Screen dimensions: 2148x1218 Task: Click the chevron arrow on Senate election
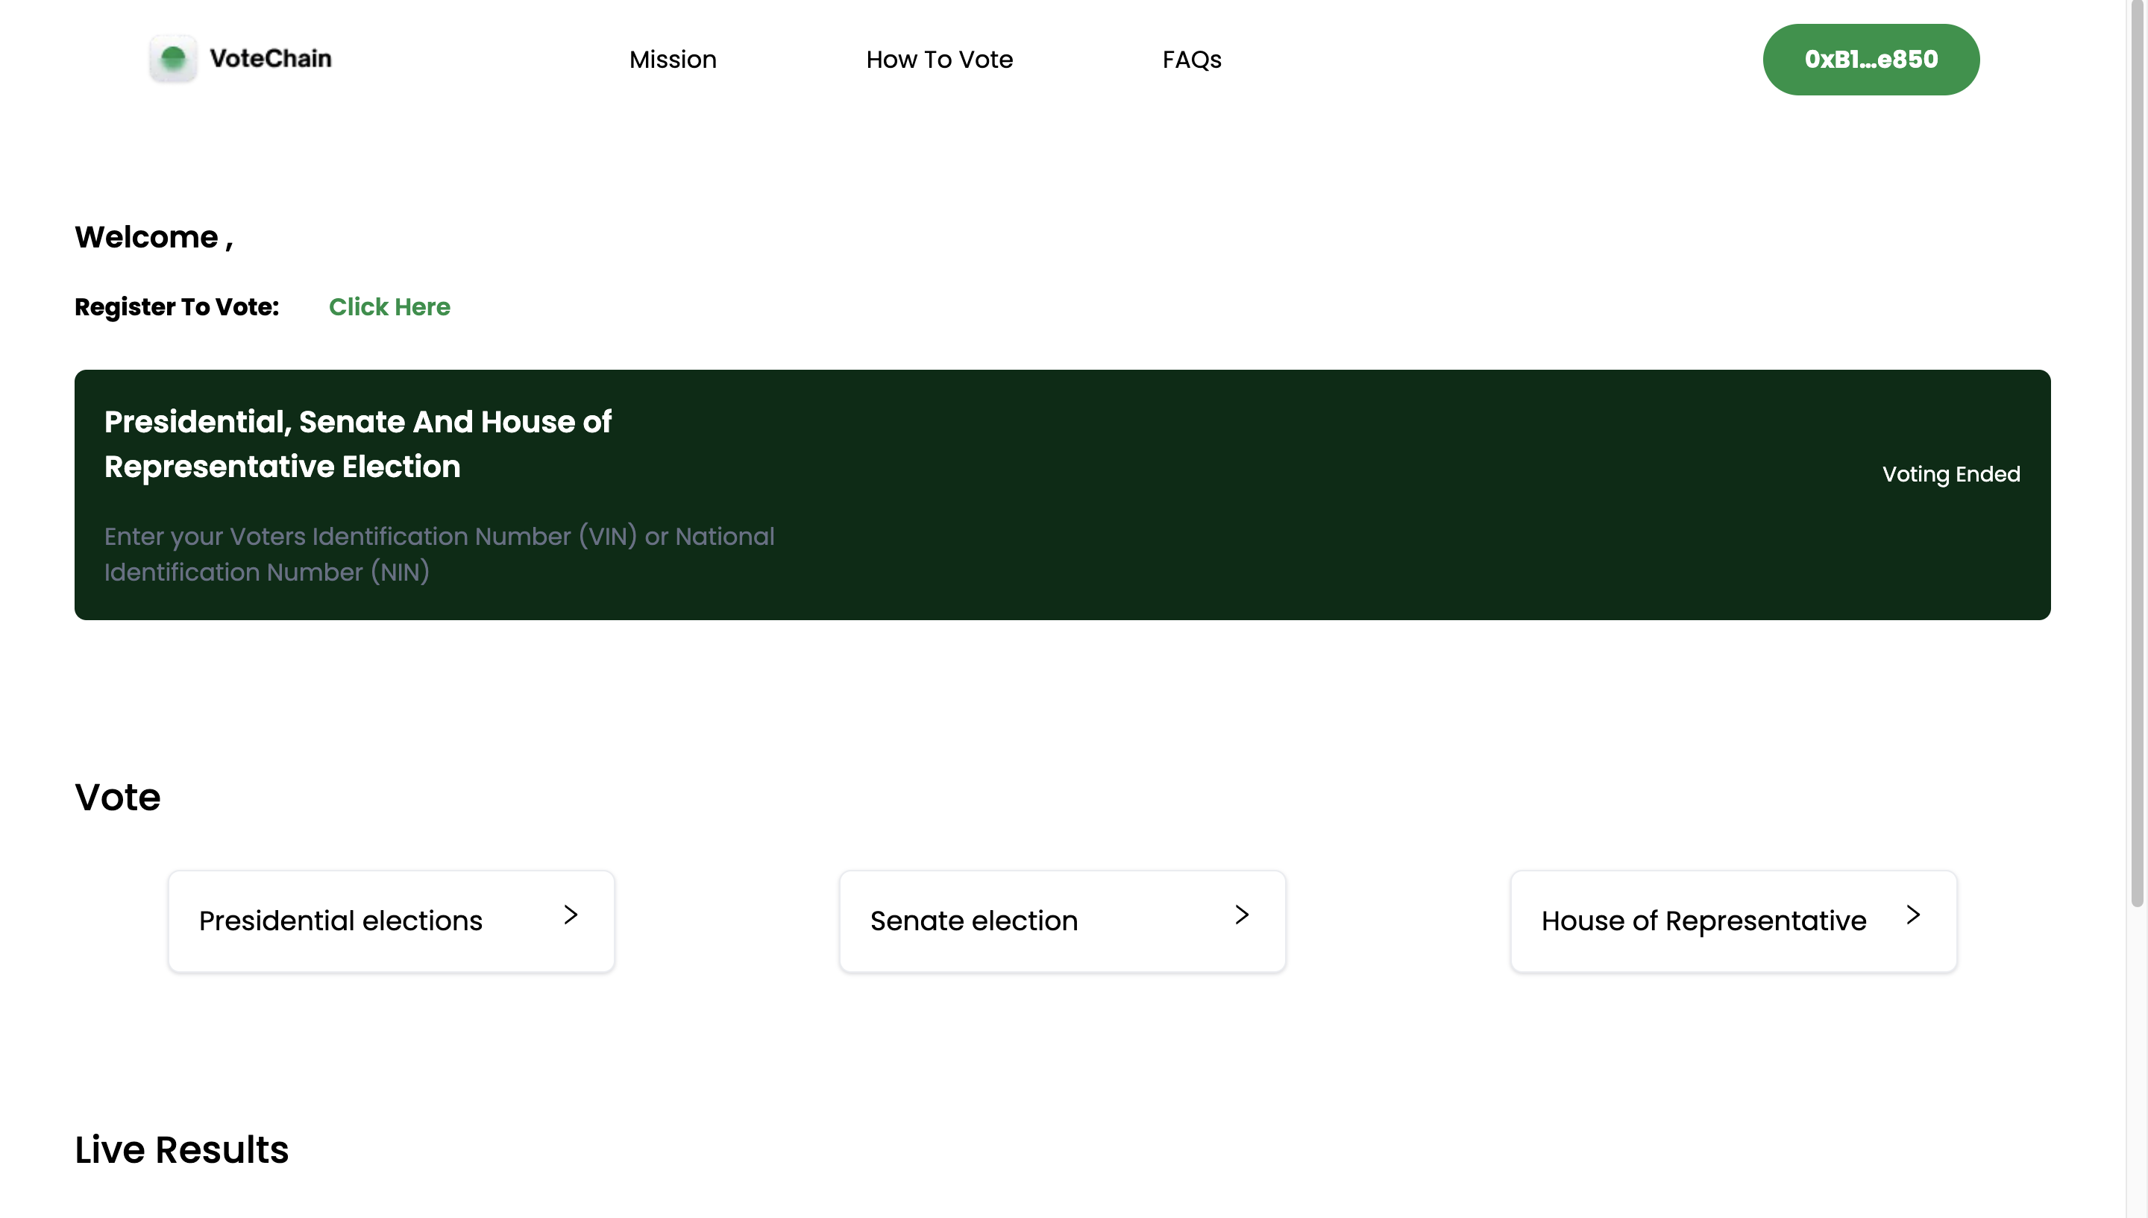coord(1242,915)
